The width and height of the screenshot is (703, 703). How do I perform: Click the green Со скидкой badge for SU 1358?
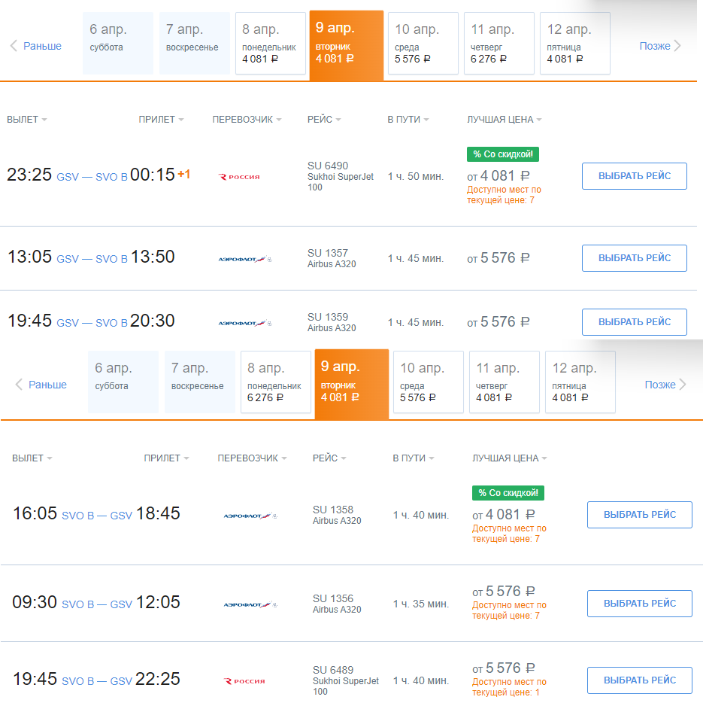[508, 493]
